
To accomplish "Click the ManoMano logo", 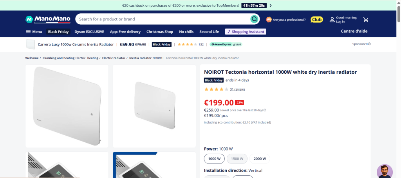I will [x=48, y=19].
